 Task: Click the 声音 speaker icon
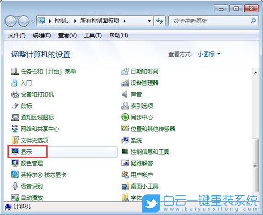[125, 94]
